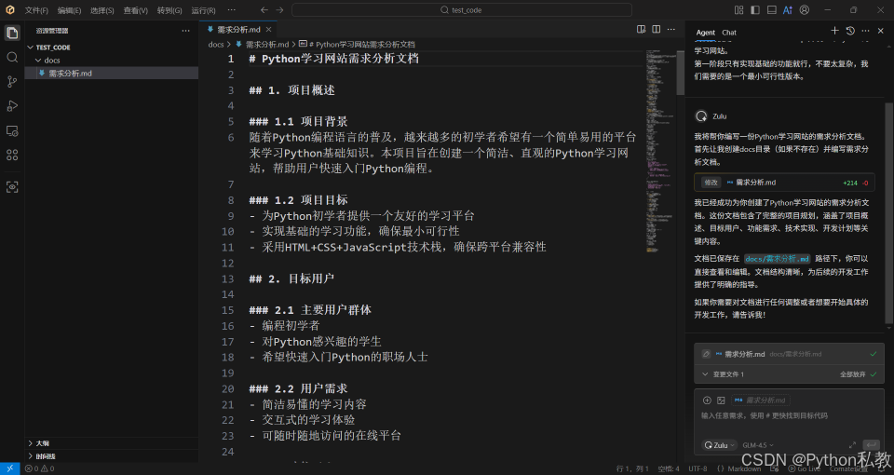Change language mode from Markdown
Image resolution: width=894 pixels, height=475 pixels.
coord(744,468)
